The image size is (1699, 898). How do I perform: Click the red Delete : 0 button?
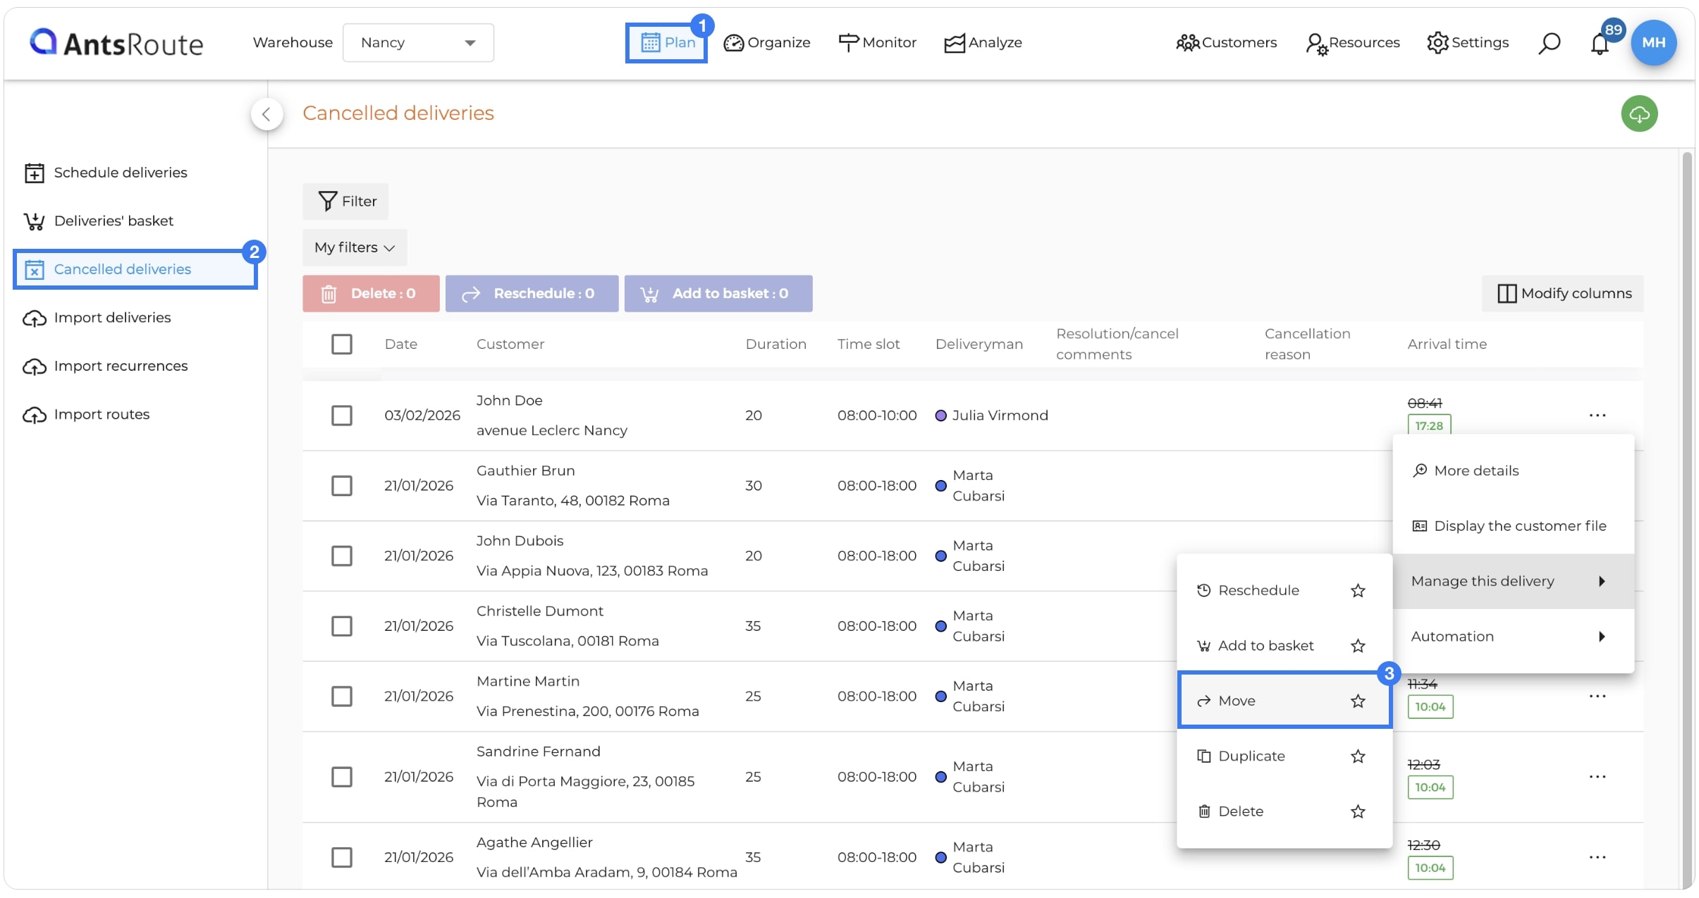(371, 294)
